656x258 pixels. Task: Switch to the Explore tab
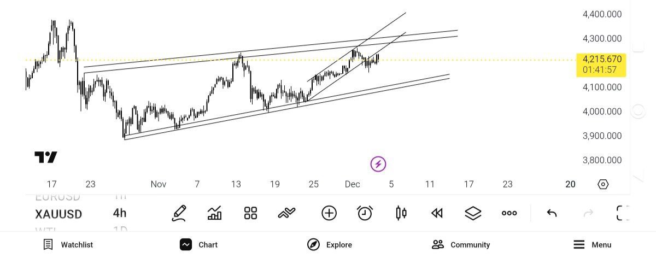pyautogui.click(x=330, y=244)
